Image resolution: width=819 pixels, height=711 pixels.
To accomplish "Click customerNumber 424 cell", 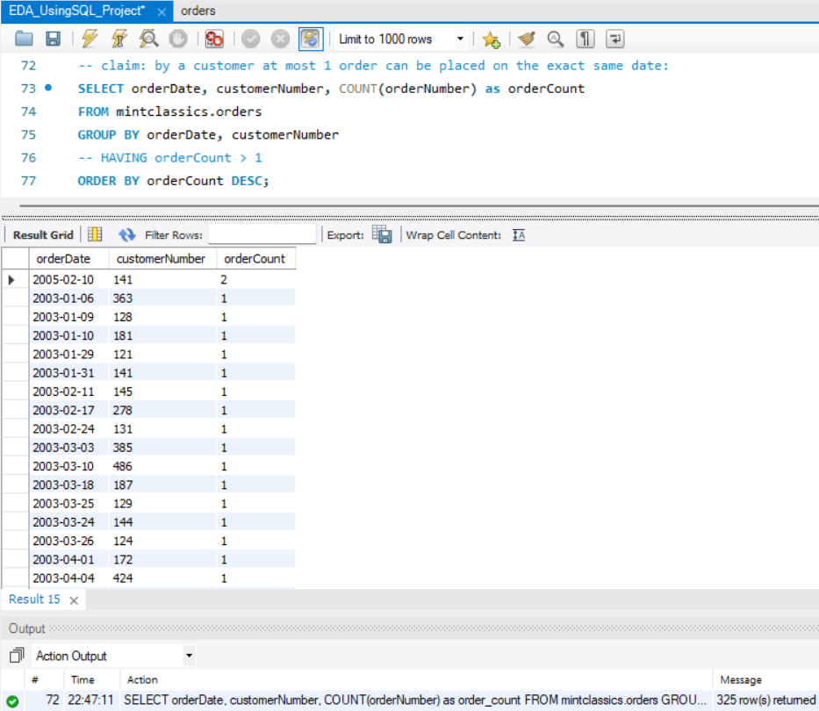I will click(162, 578).
